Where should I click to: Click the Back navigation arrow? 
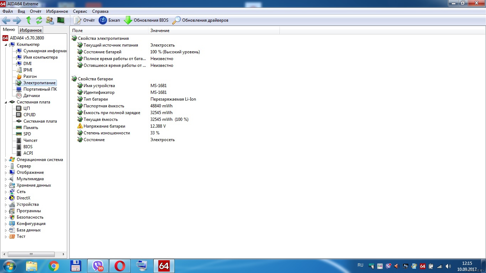(x=6, y=20)
